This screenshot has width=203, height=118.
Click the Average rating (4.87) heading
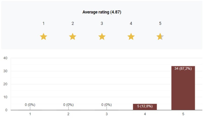pyautogui.click(x=102, y=12)
